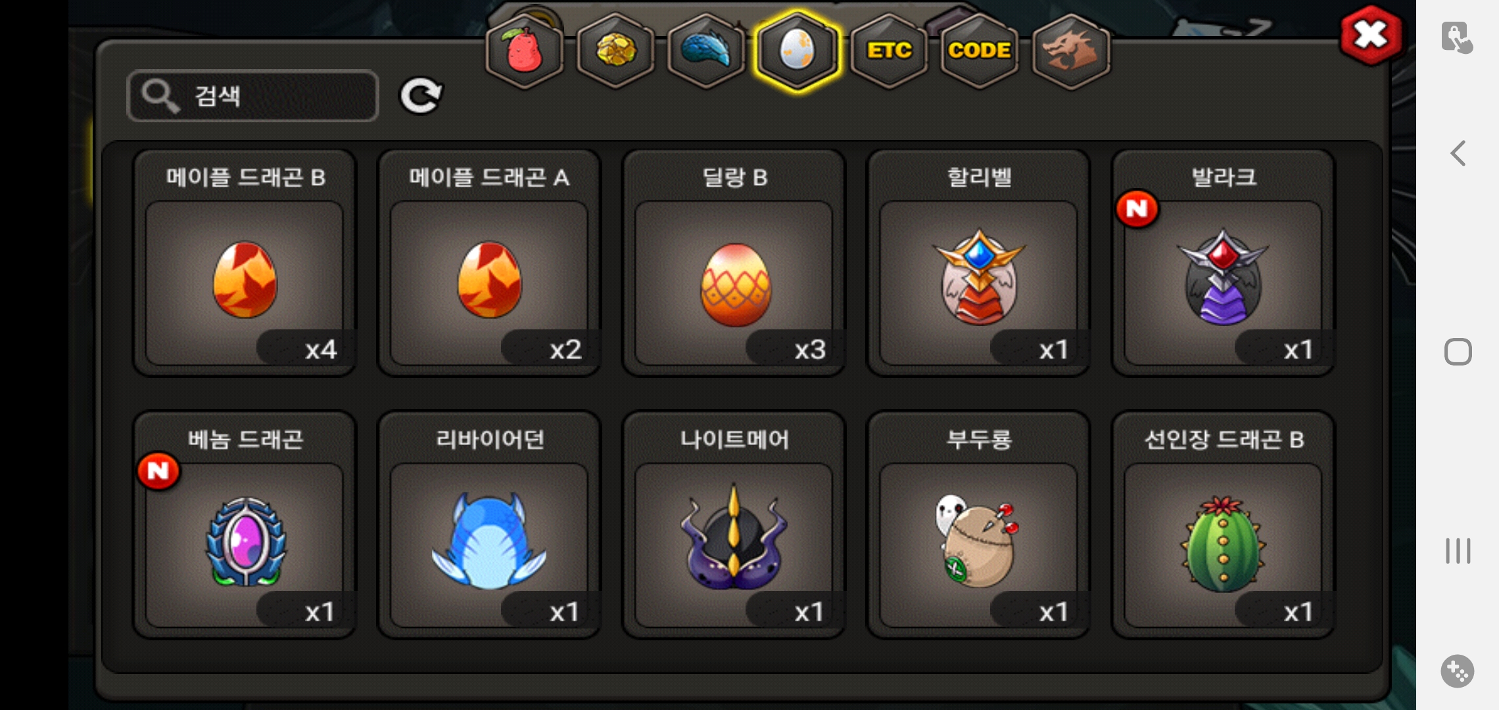The width and height of the screenshot is (1499, 710).
Task: Choose the 딜랑 B egg
Action: coord(734,263)
